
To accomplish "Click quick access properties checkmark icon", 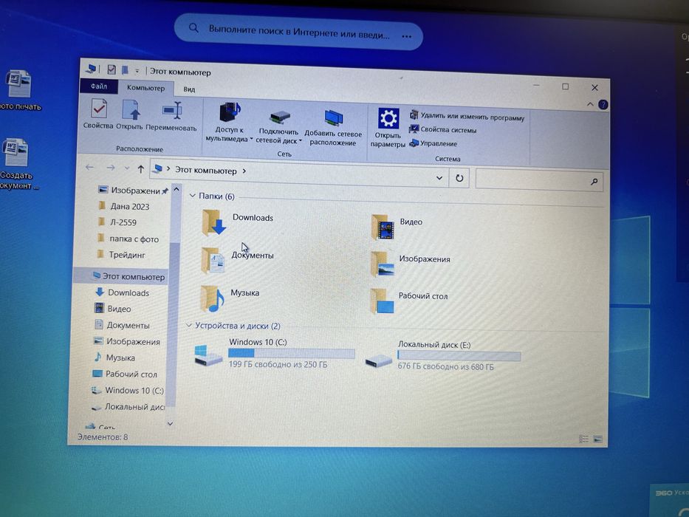I will [112, 69].
